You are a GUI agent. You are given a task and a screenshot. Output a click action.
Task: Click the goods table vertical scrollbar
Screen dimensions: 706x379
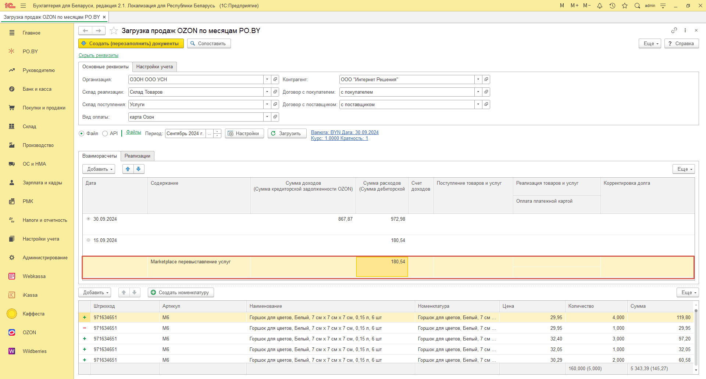click(696, 337)
